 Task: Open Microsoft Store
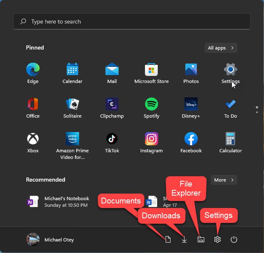pyautogui.click(x=152, y=73)
